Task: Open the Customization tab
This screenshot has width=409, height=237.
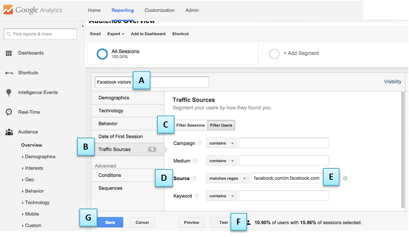Action: 160,10
